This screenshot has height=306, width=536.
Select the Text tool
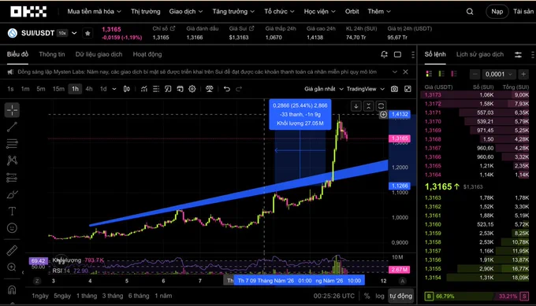coord(12,211)
